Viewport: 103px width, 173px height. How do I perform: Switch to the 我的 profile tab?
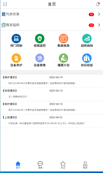pos(85,165)
